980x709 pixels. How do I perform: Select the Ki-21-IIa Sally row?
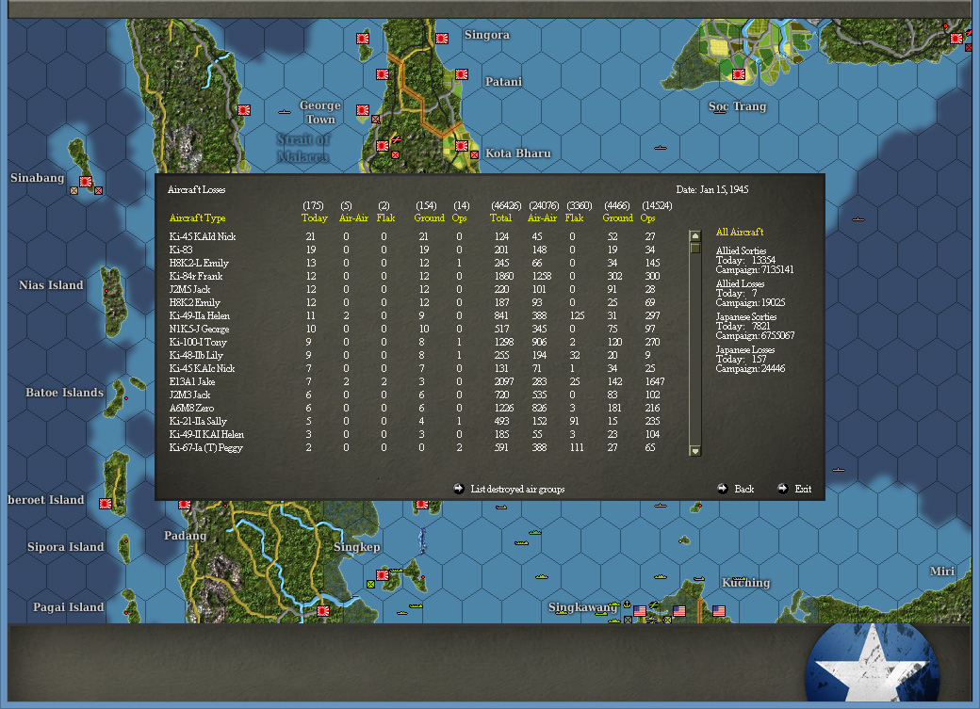point(418,421)
